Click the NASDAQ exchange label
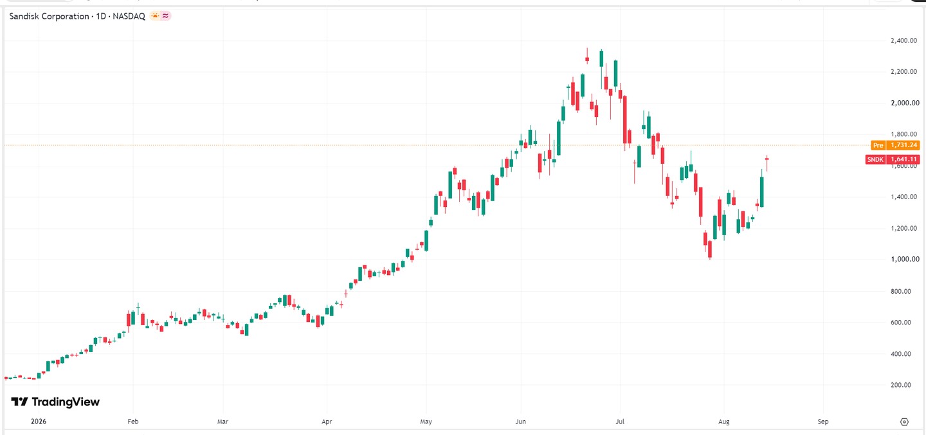This screenshot has width=926, height=435. click(x=131, y=16)
